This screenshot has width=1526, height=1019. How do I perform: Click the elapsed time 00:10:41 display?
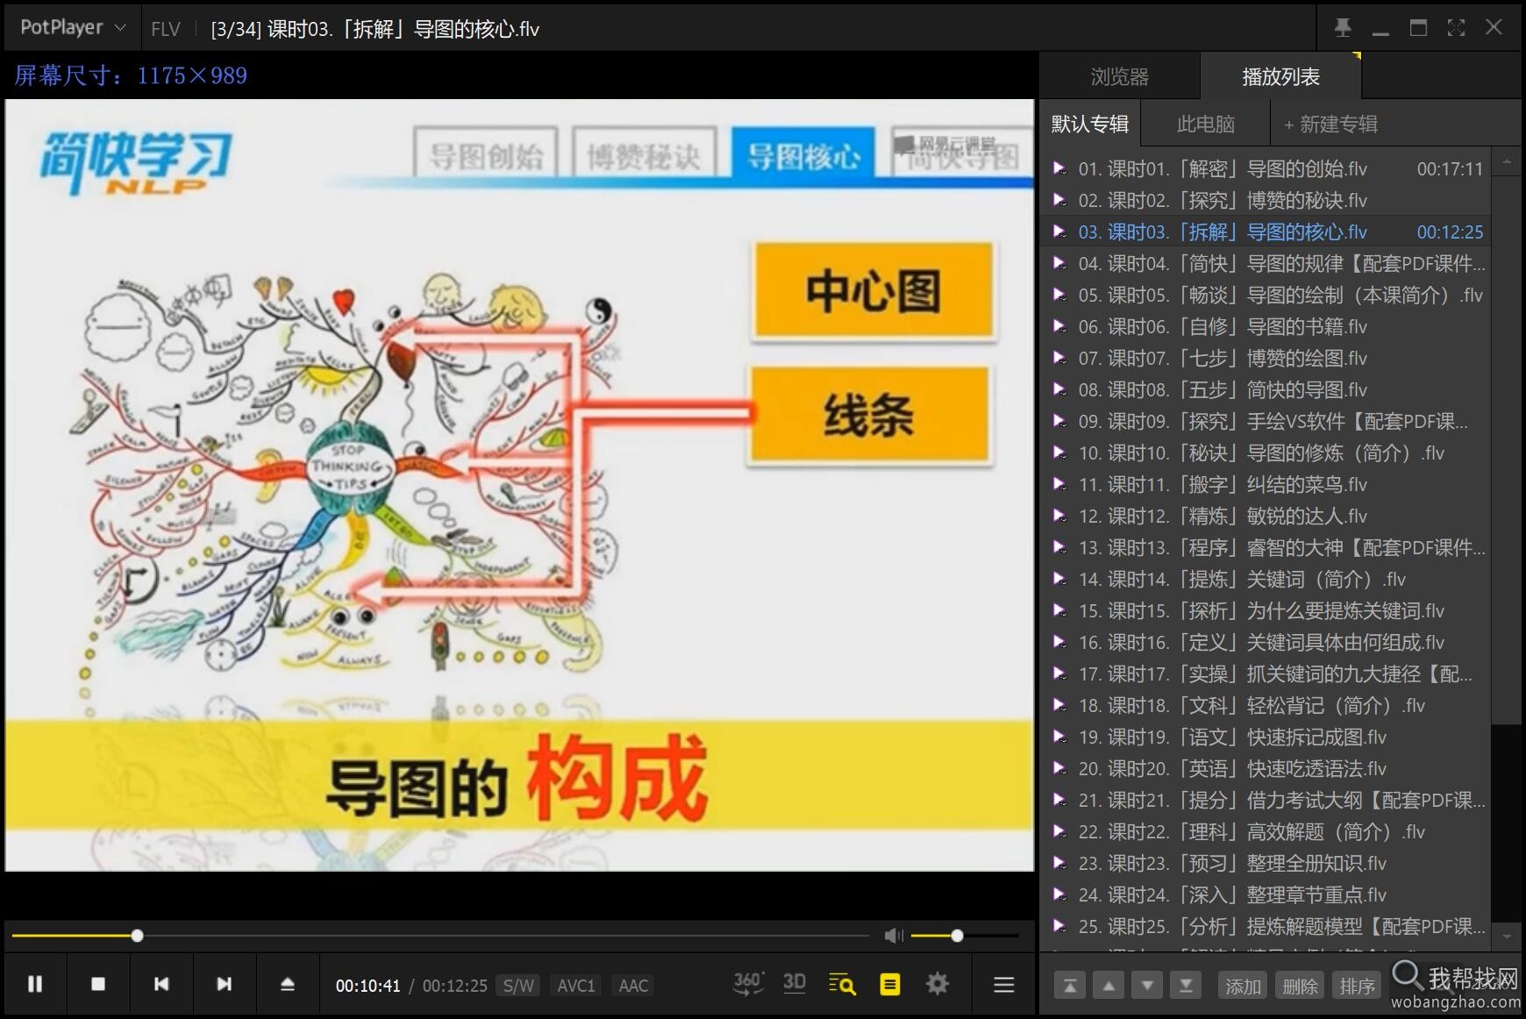coord(367,986)
